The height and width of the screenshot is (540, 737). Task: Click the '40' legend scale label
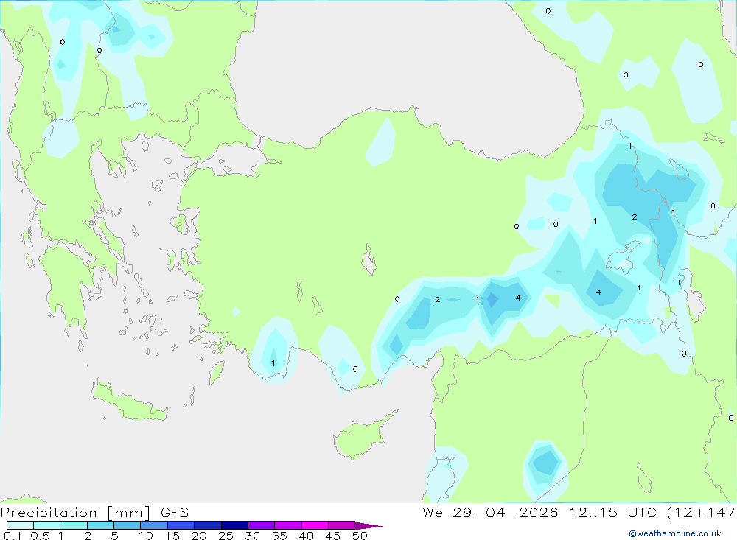[307, 536]
